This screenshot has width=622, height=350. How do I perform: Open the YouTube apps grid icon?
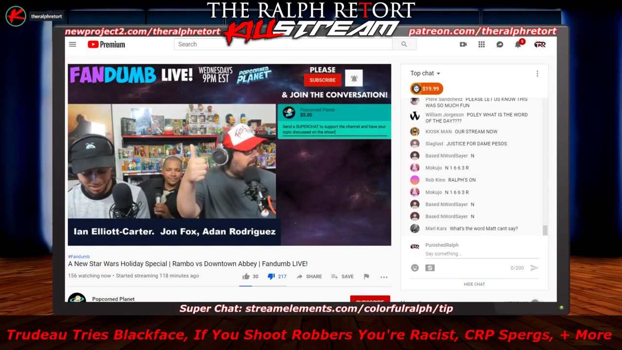click(482, 44)
